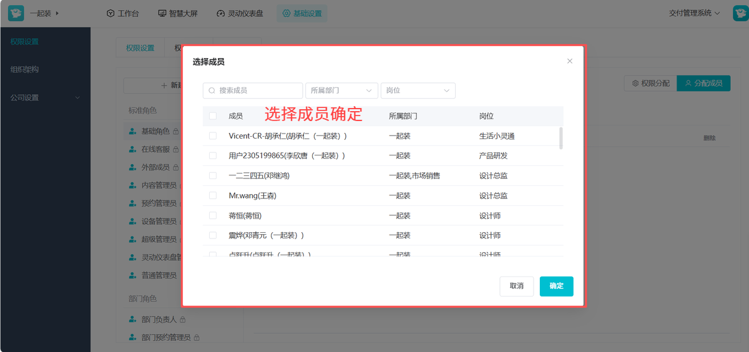Screen dimensions: 749x352
Task: Check the box for 震烨(邓青元)
Action: (213, 235)
